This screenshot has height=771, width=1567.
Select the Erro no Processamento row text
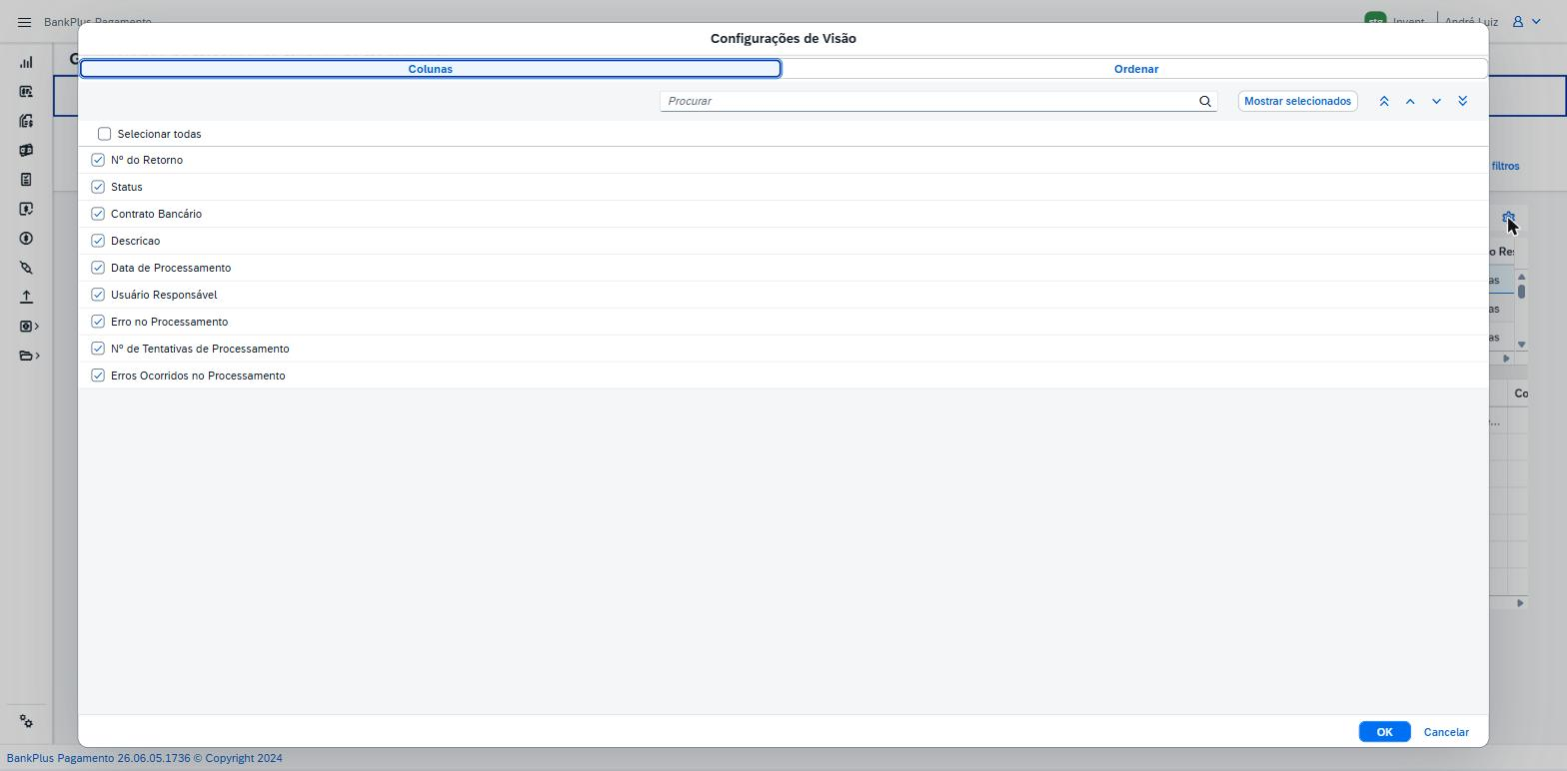coord(169,322)
